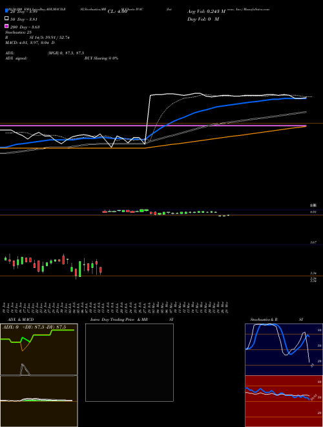Click the magenta 200 Day EMA legend swatch
The image size is (323, 427).
(x=6, y=26)
